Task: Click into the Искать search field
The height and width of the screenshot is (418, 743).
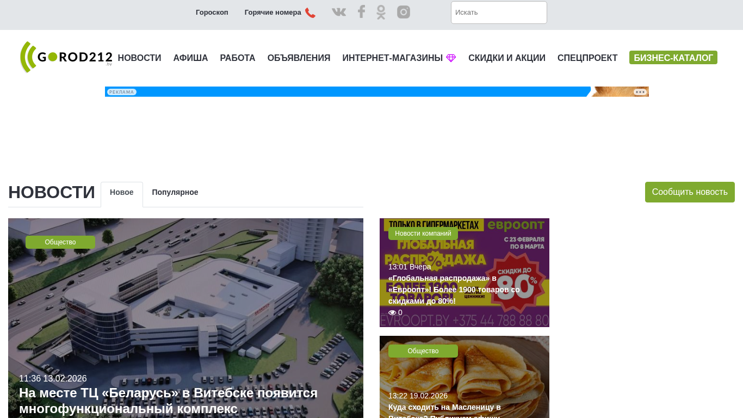Action: point(499,13)
